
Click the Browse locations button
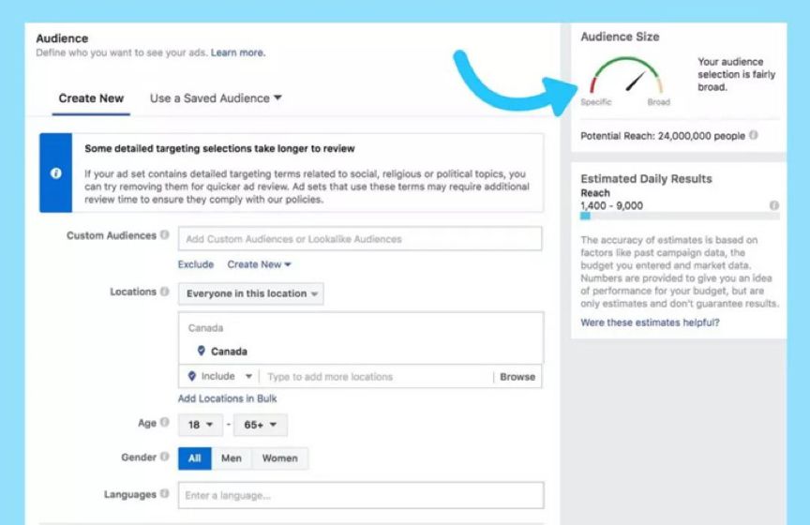(x=517, y=377)
